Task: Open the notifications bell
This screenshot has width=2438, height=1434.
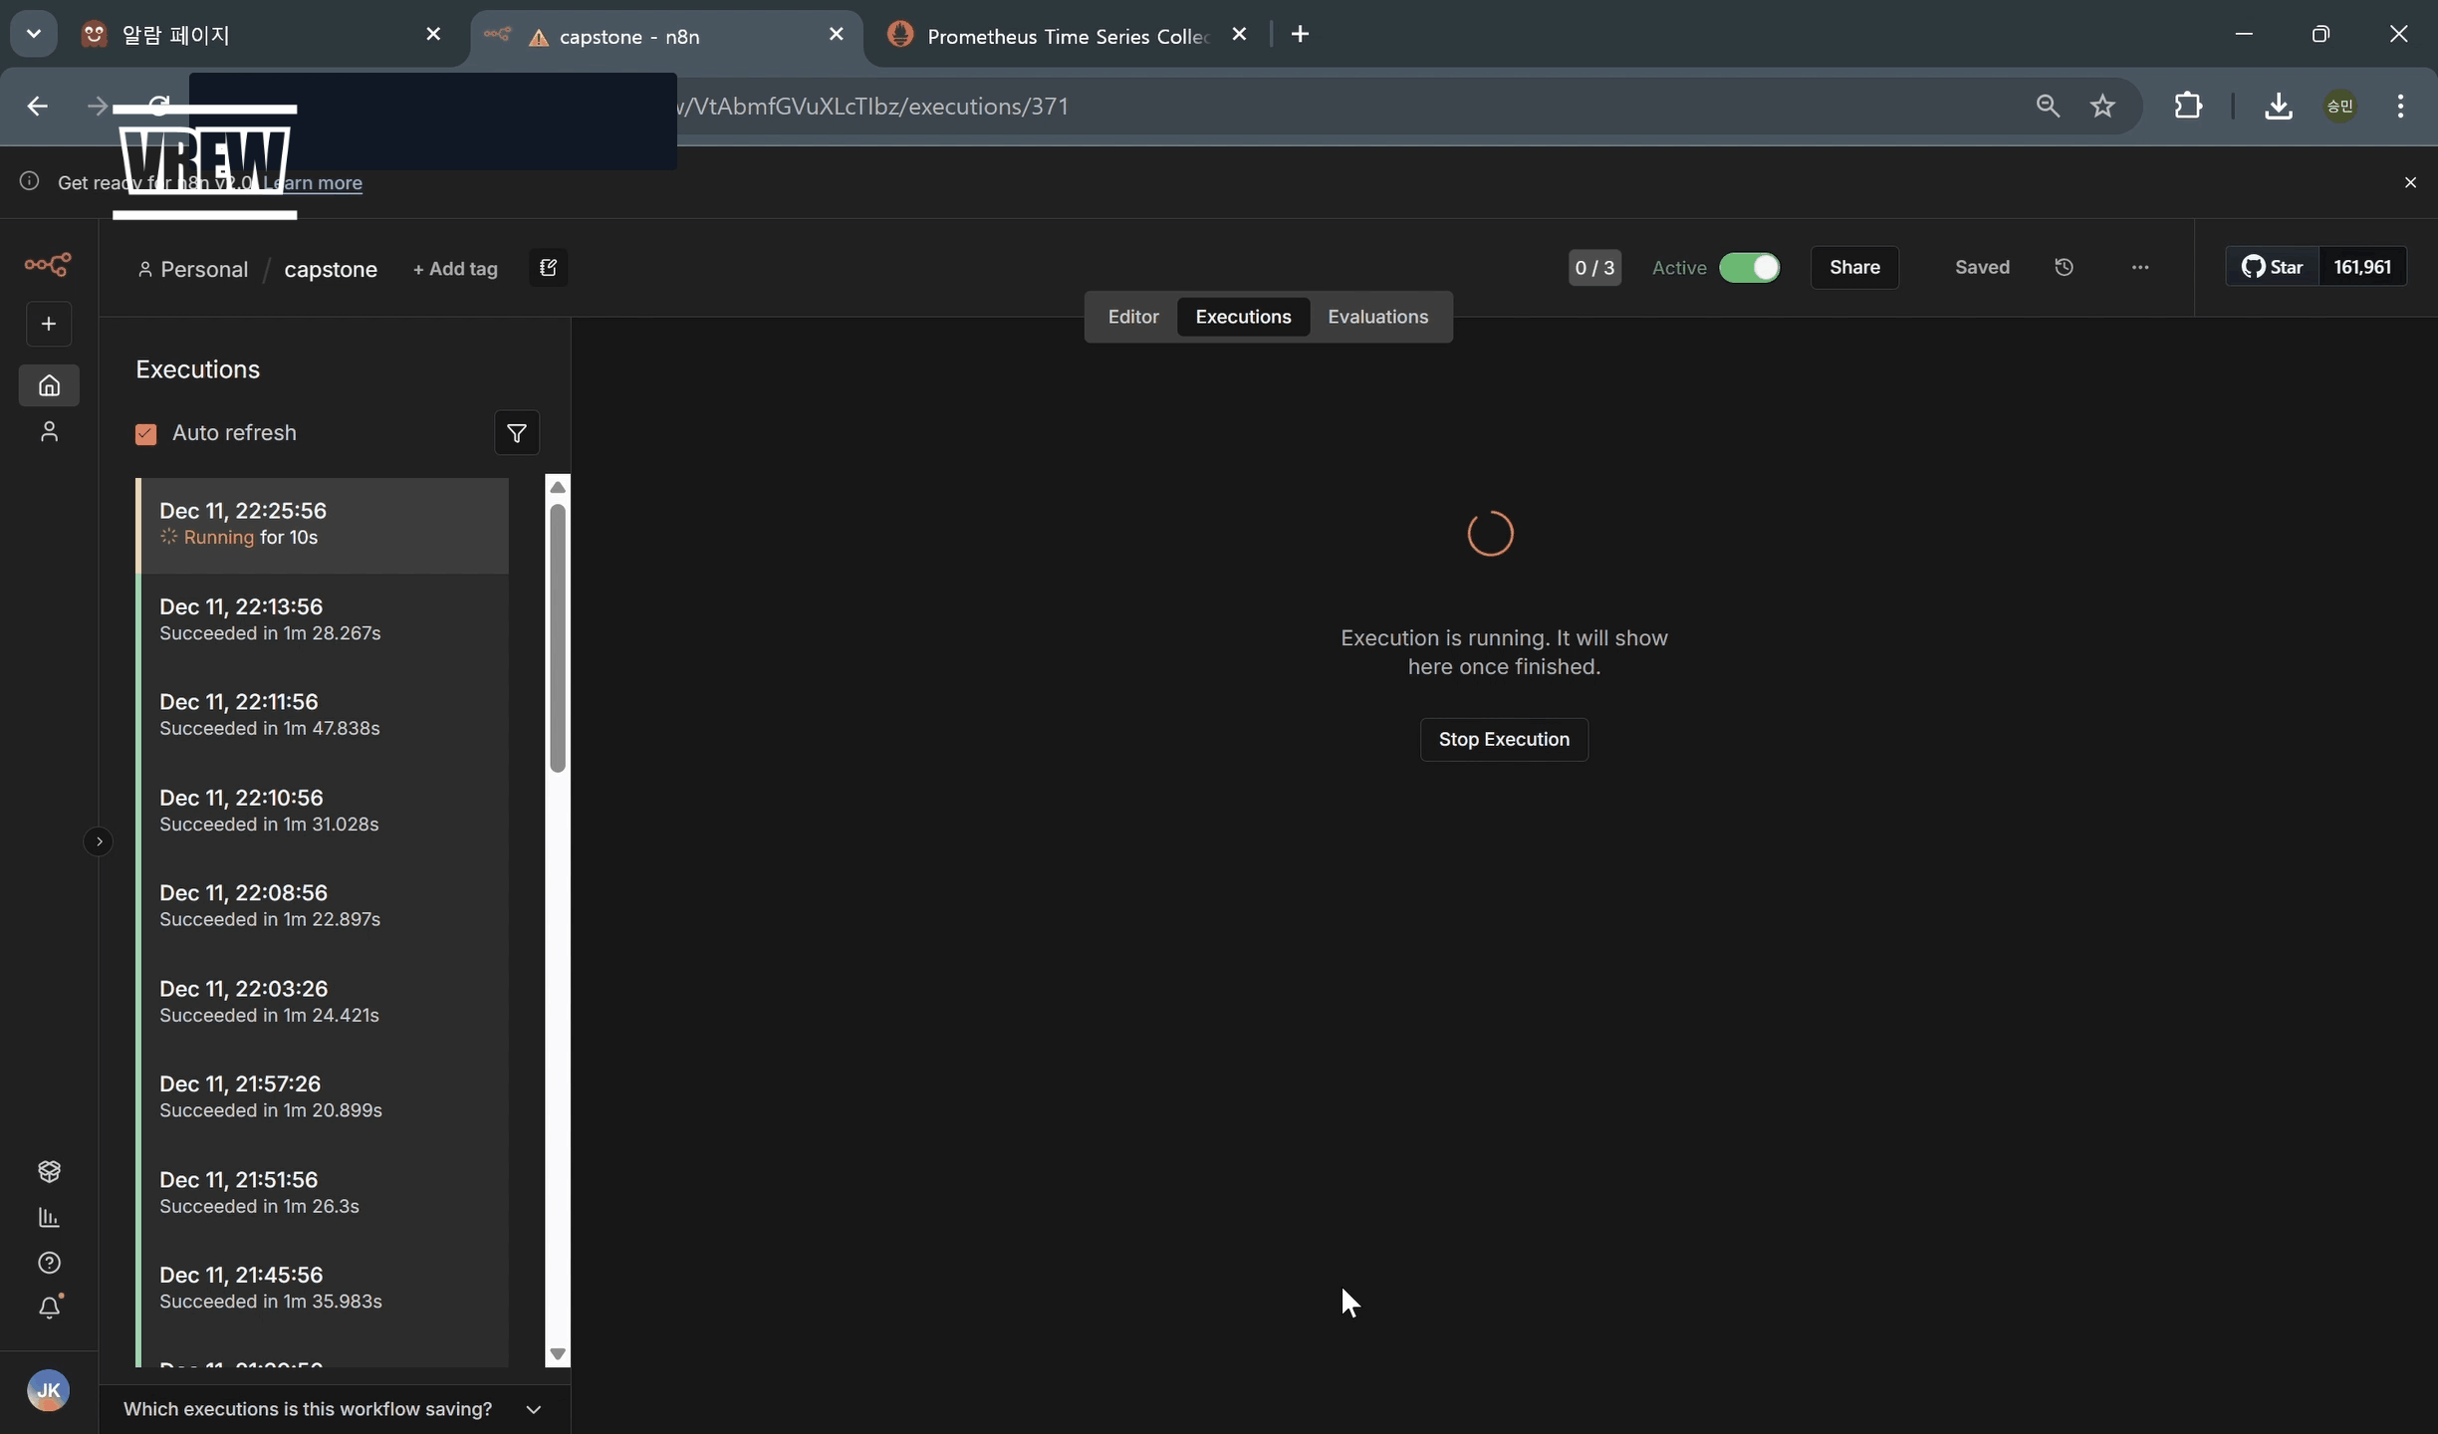Action: 48,1307
